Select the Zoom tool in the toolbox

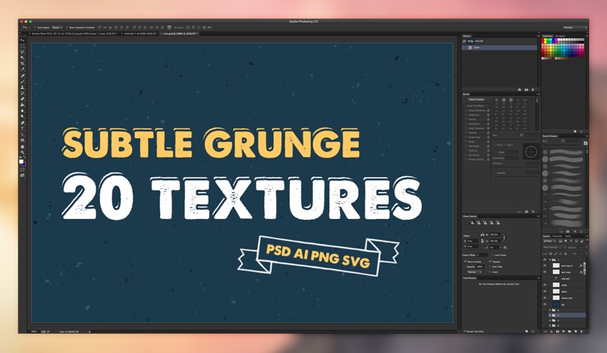click(22, 152)
